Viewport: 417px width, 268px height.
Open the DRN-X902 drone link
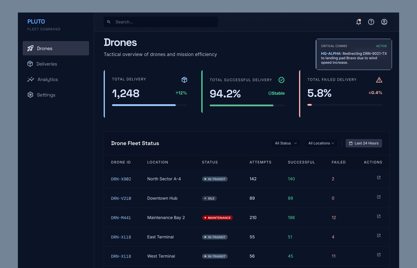point(121,179)
